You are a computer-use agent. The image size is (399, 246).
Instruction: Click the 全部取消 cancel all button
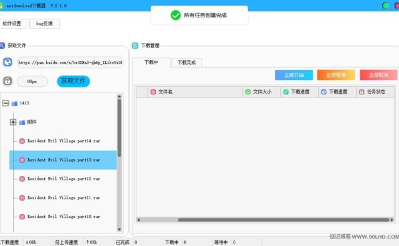click(378, 75)
